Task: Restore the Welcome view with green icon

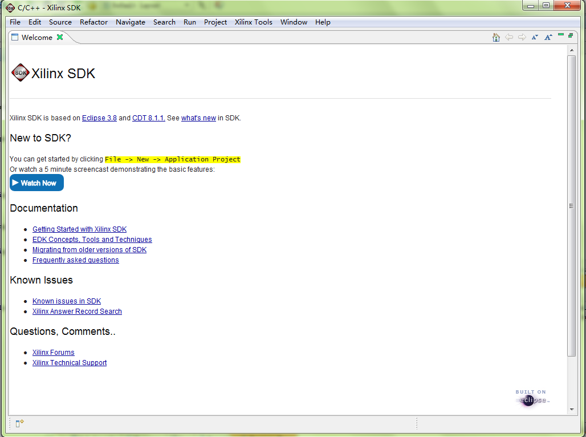Action: tap(570, 35)
